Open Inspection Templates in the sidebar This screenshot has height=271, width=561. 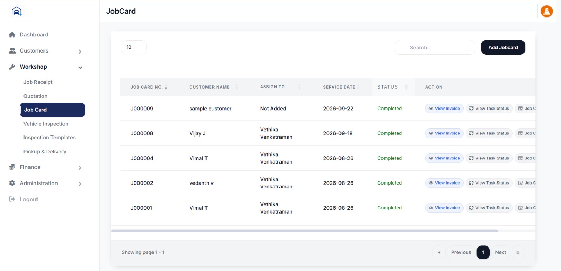tap(49, 138)
